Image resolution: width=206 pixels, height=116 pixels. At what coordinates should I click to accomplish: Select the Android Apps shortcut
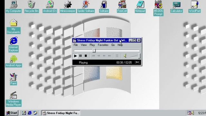[14, 61]
